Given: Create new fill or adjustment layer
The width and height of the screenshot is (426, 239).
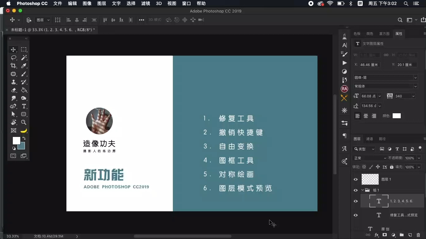Looking at the screenshot, I should (x=393, y=235).
